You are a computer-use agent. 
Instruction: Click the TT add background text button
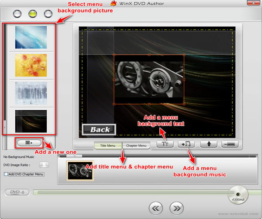click(165, 144)
